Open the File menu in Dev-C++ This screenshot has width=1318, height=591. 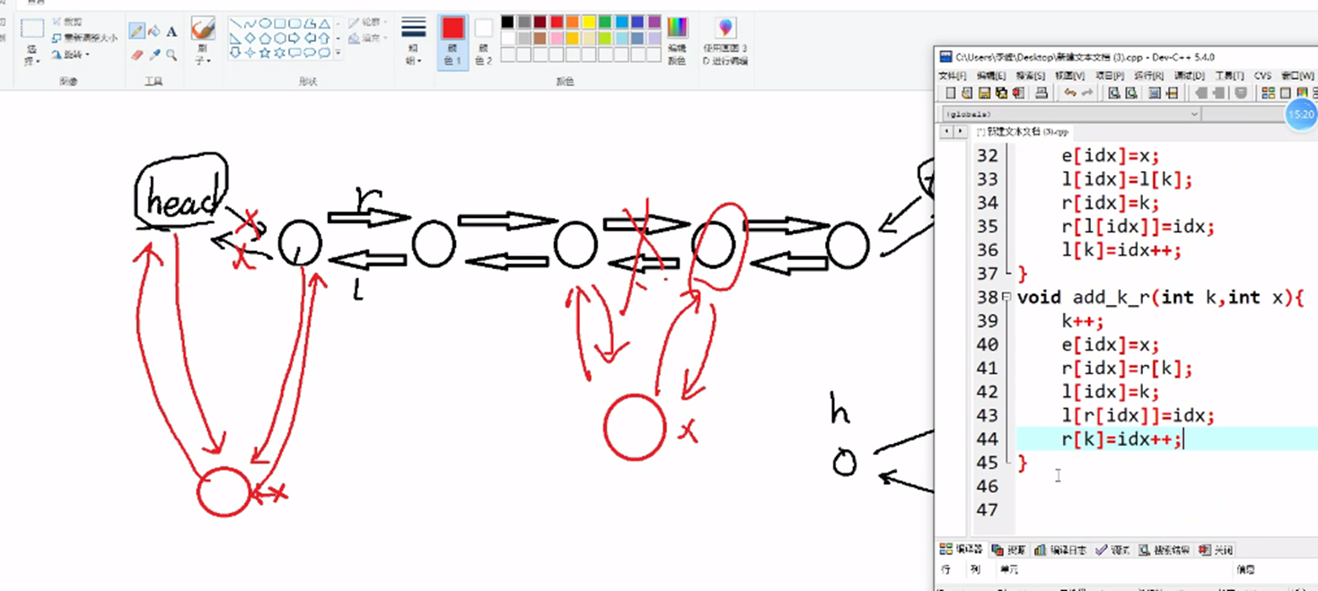pyautogui.click(x=953, y=76)
